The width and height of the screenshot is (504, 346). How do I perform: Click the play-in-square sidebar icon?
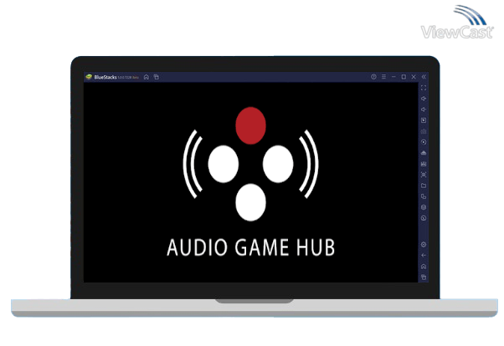[424, 120]
